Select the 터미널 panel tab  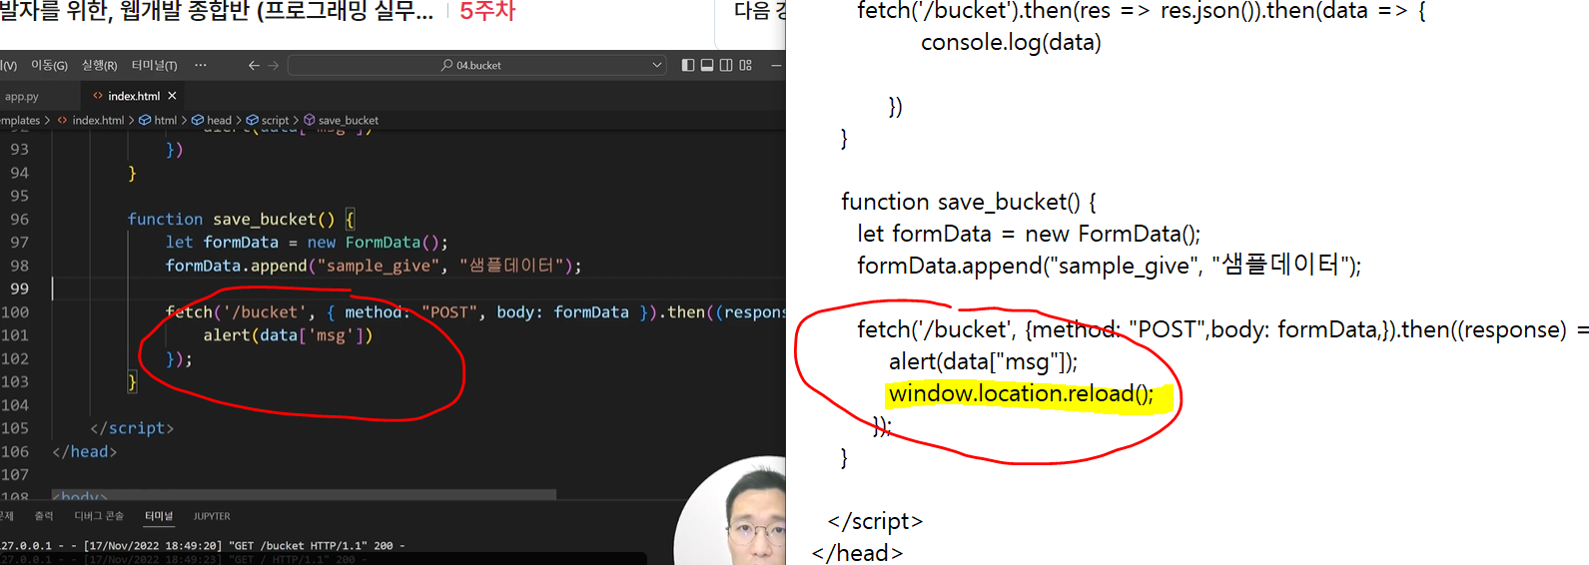pyautogui.click(x=157, y=516)
